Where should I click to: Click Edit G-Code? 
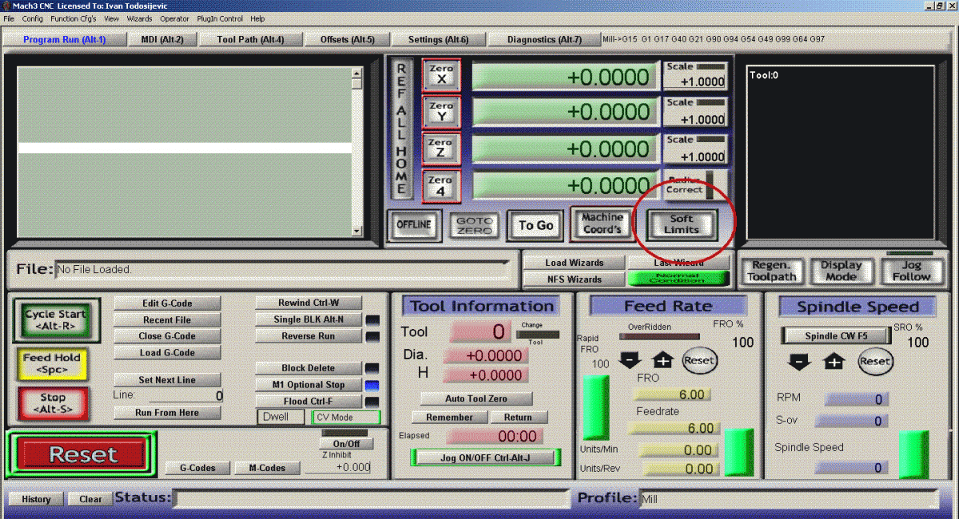click(x=168, y=303)
